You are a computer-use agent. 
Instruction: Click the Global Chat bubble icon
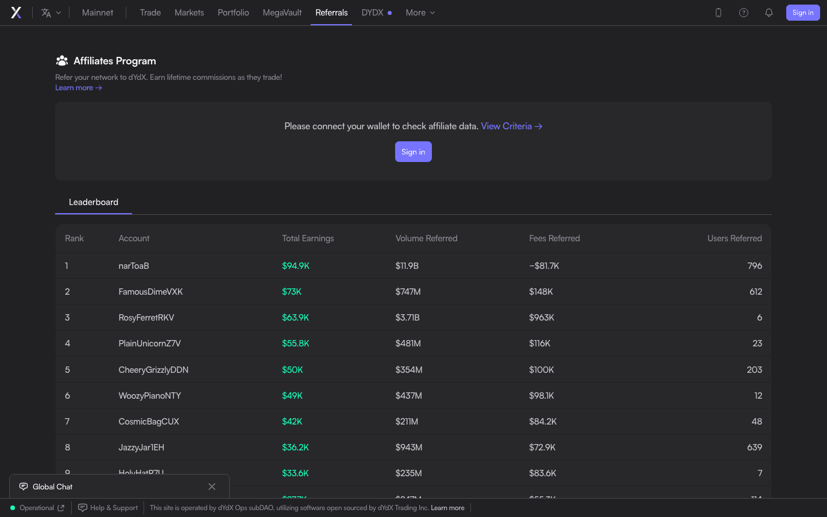(24, 487)
